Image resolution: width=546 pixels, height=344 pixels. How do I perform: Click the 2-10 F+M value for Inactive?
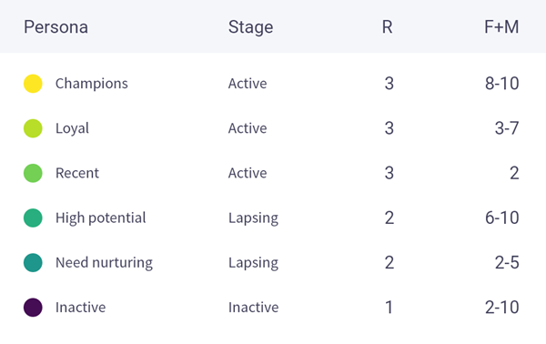(501, 308)
